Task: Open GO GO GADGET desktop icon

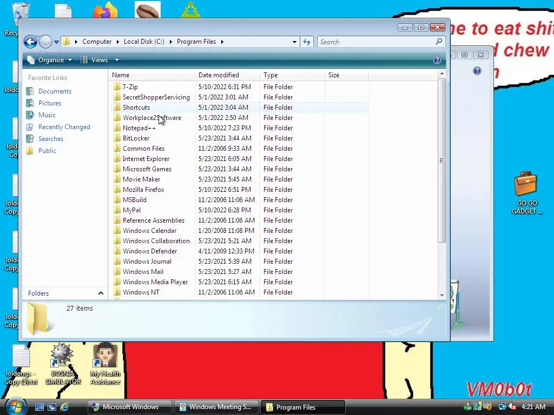Action: point(526,193)
